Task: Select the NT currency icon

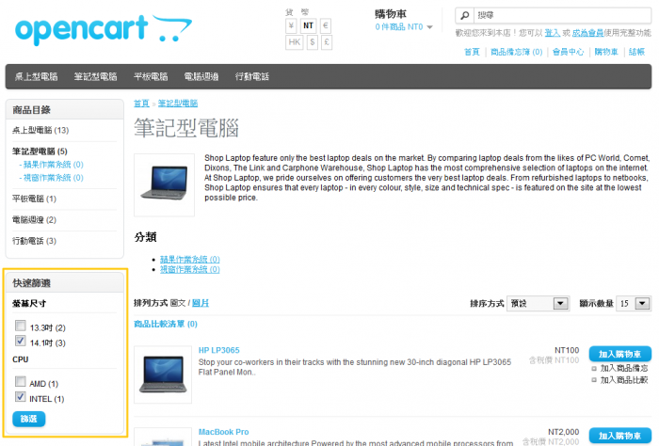Action: [x=308, y=25]
